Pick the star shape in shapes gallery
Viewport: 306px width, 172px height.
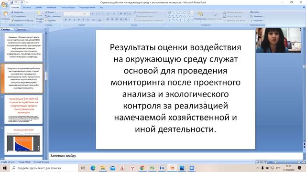coord(188,20)
